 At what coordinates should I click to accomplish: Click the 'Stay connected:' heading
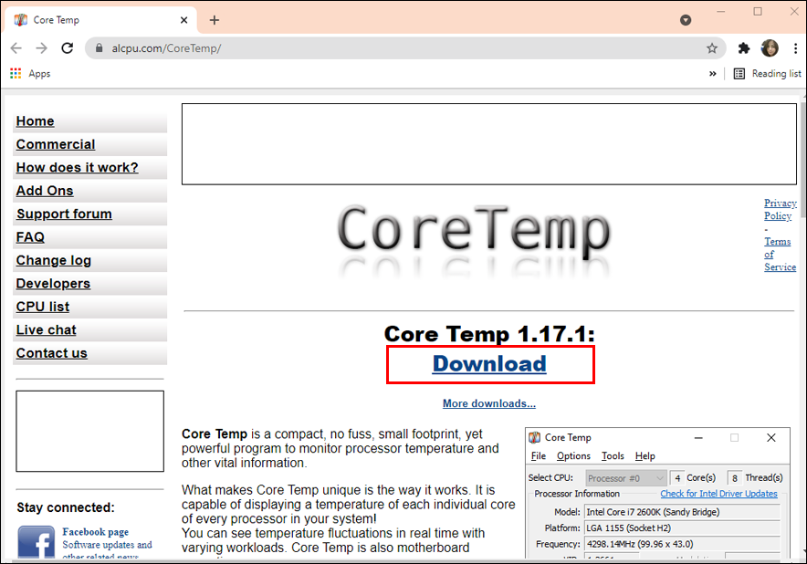point(66,507)
